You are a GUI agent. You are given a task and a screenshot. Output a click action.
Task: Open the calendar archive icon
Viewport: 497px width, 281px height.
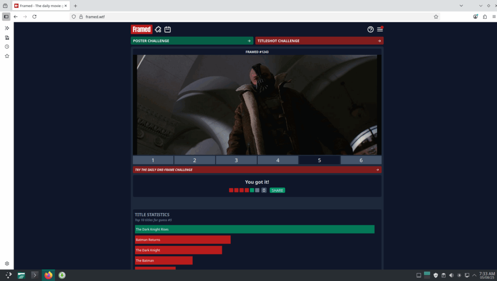[167, 30]
